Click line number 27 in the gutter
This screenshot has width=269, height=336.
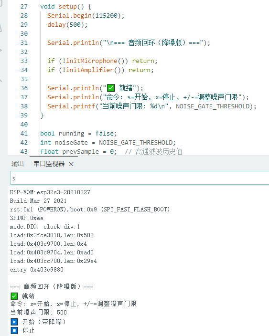24,6
